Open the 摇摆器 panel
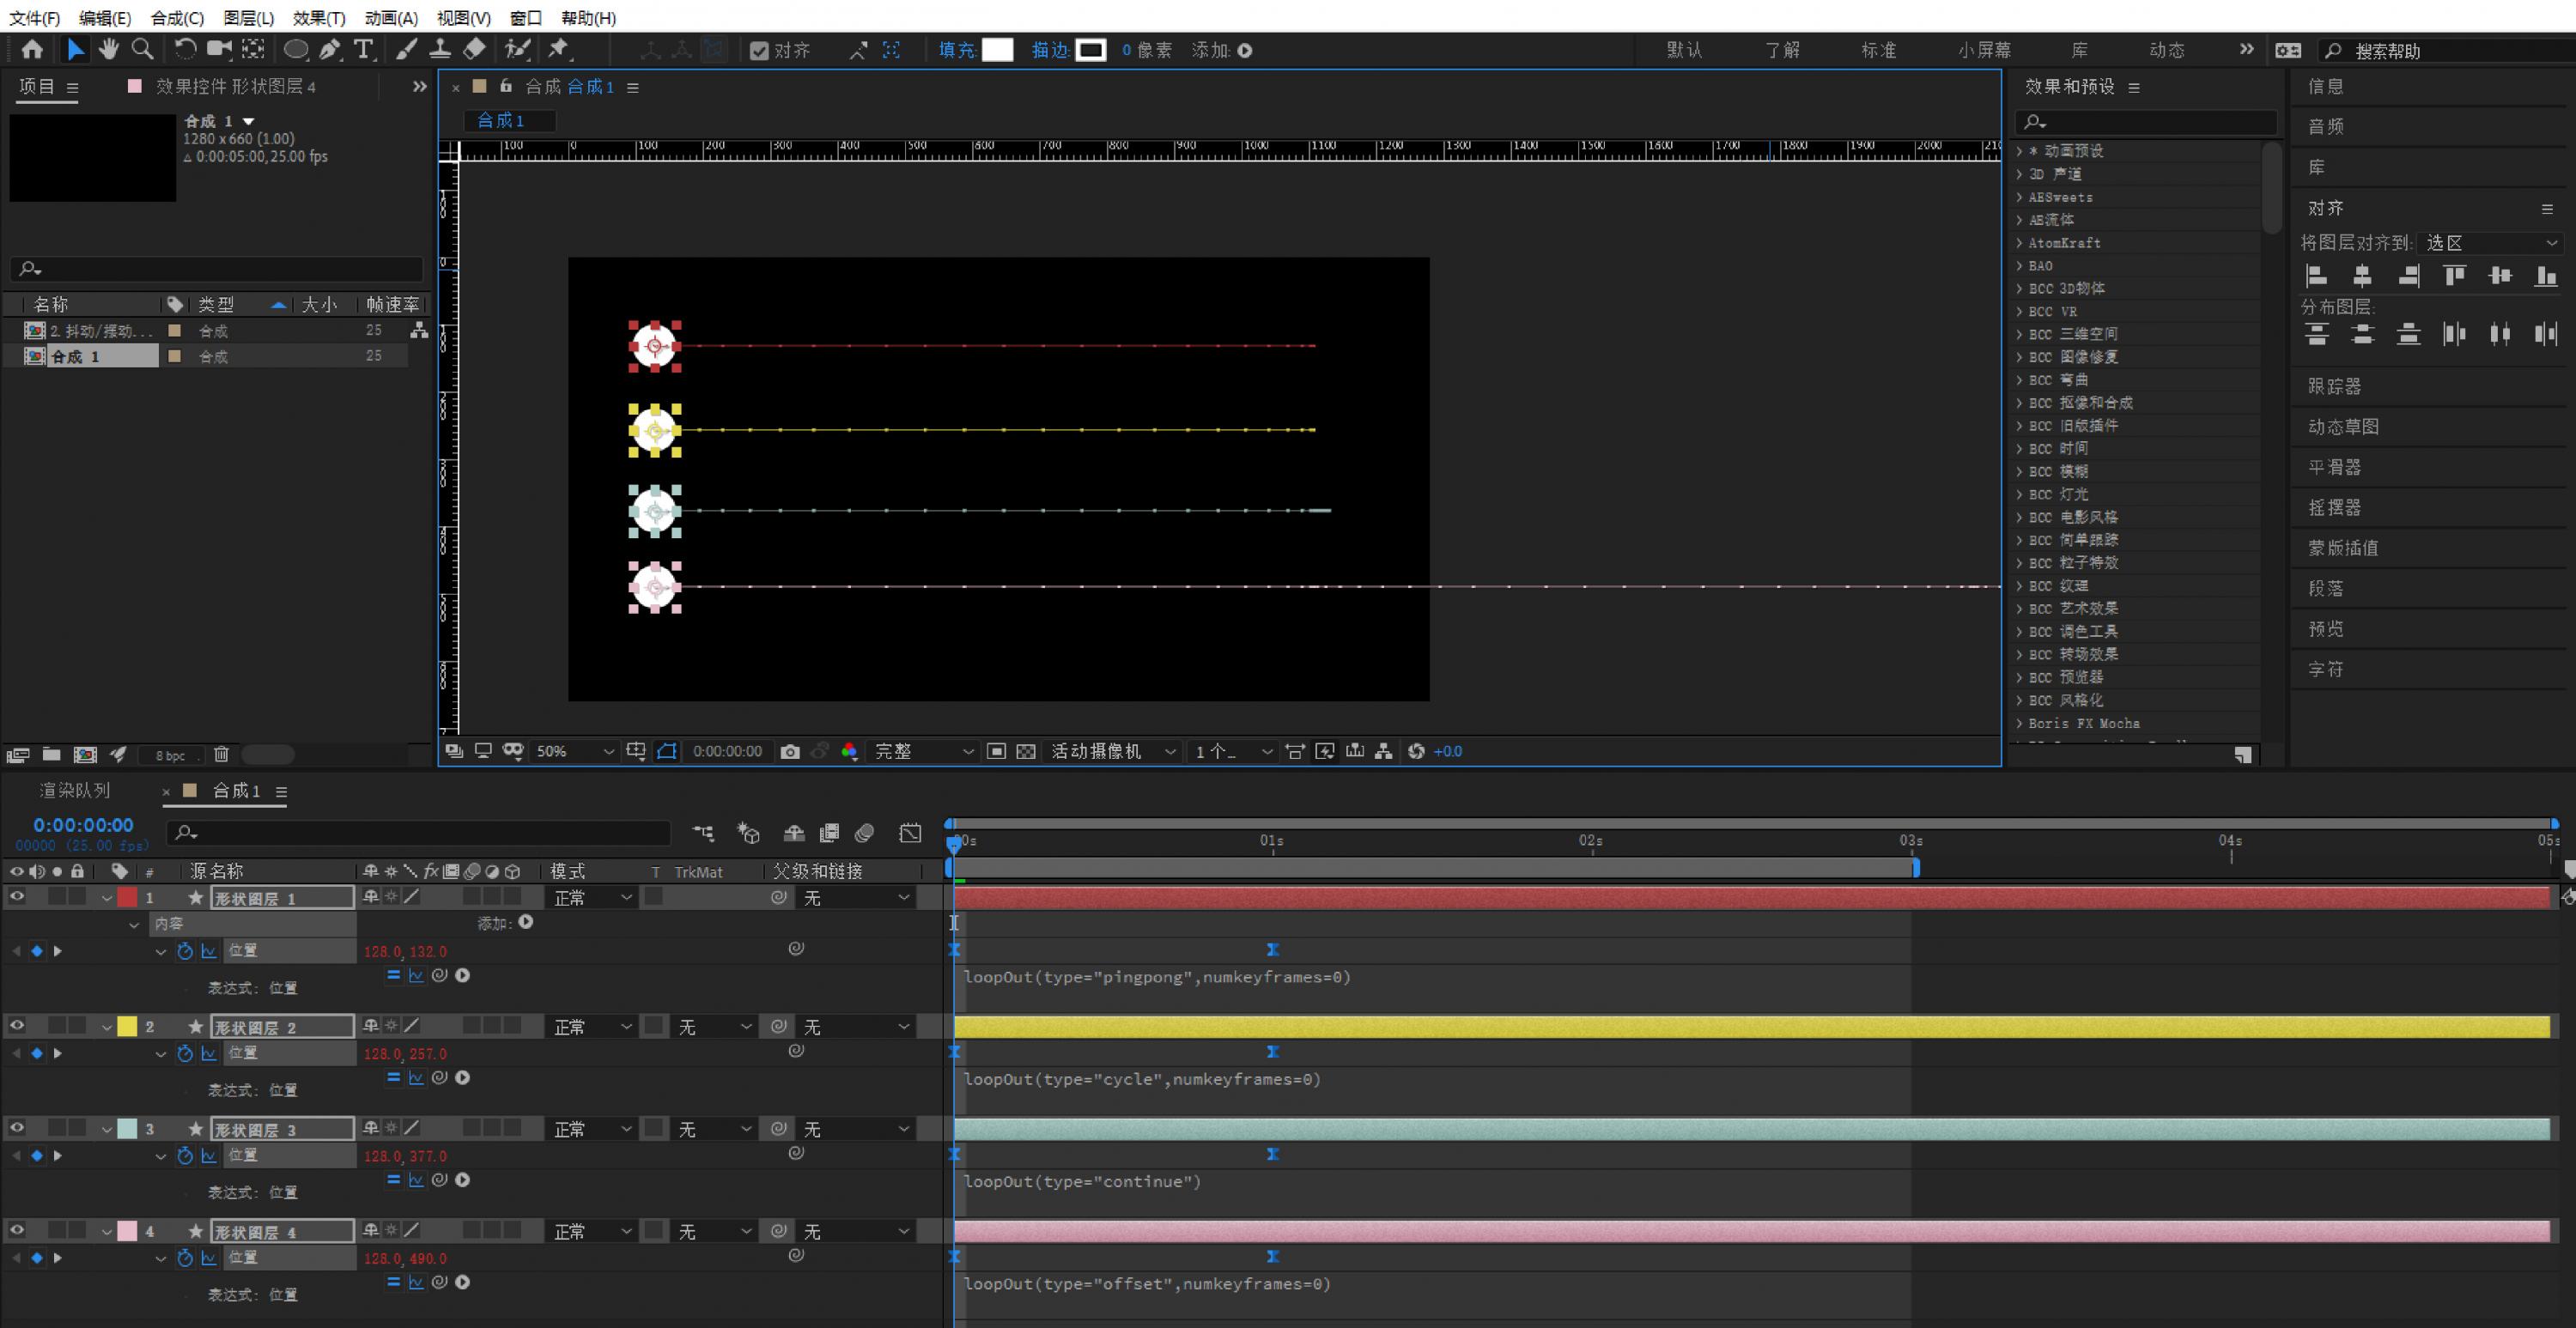2576x1328 pixels. point(2334,507)
